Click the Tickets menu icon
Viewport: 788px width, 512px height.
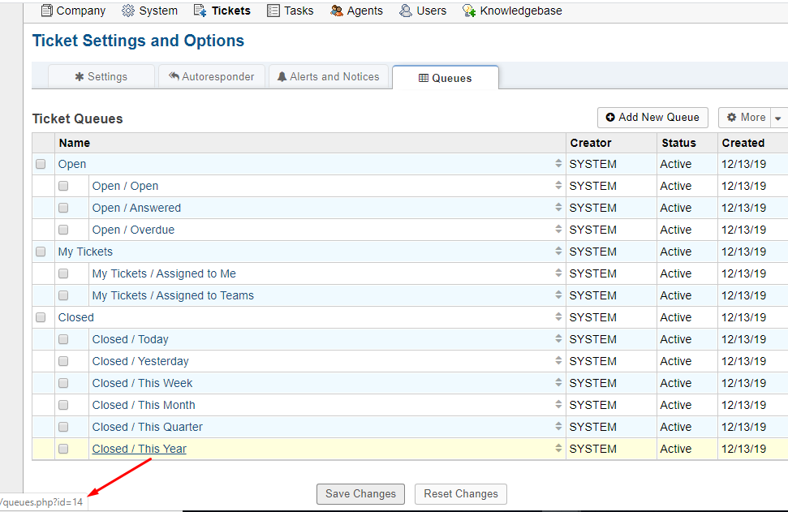[200, 11]
